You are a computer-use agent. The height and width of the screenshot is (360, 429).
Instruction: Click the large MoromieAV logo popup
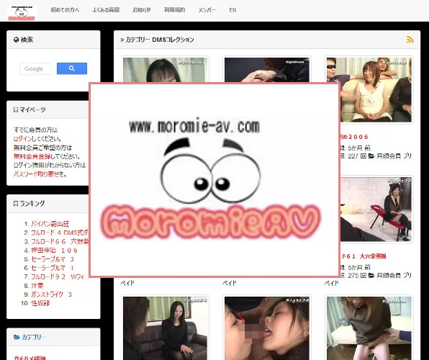tap(214, 180)
